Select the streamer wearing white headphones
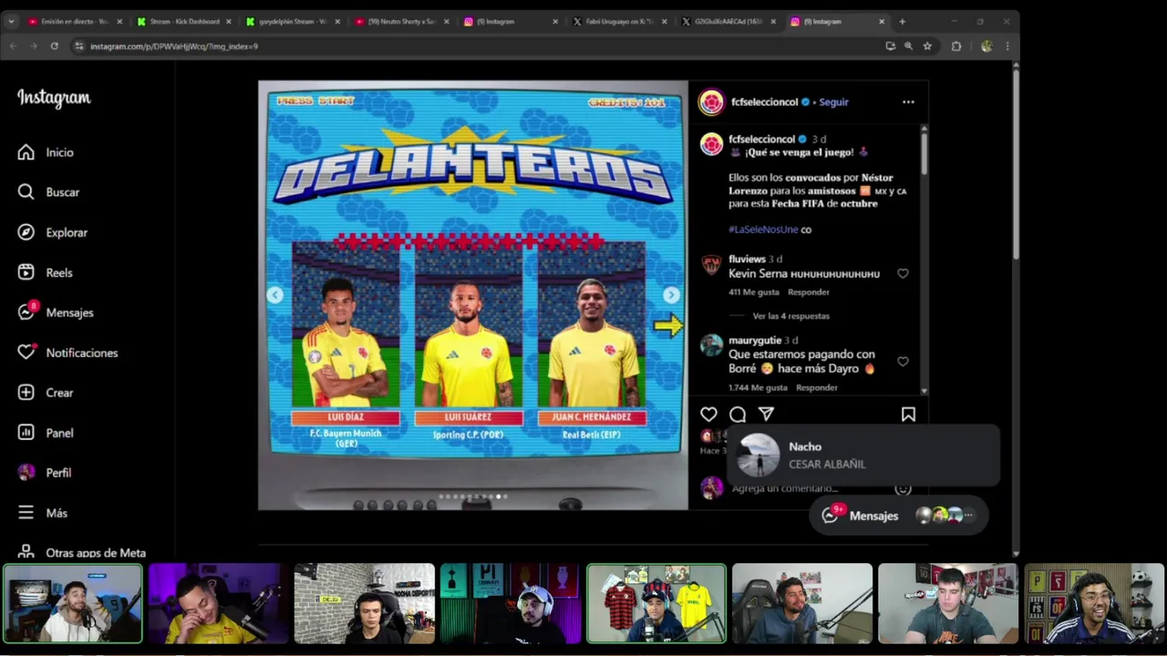Viewport: 1167px width, 656px height. click(511, 603)
